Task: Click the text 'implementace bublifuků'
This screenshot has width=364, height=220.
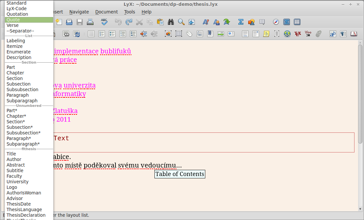Action: 92,51
